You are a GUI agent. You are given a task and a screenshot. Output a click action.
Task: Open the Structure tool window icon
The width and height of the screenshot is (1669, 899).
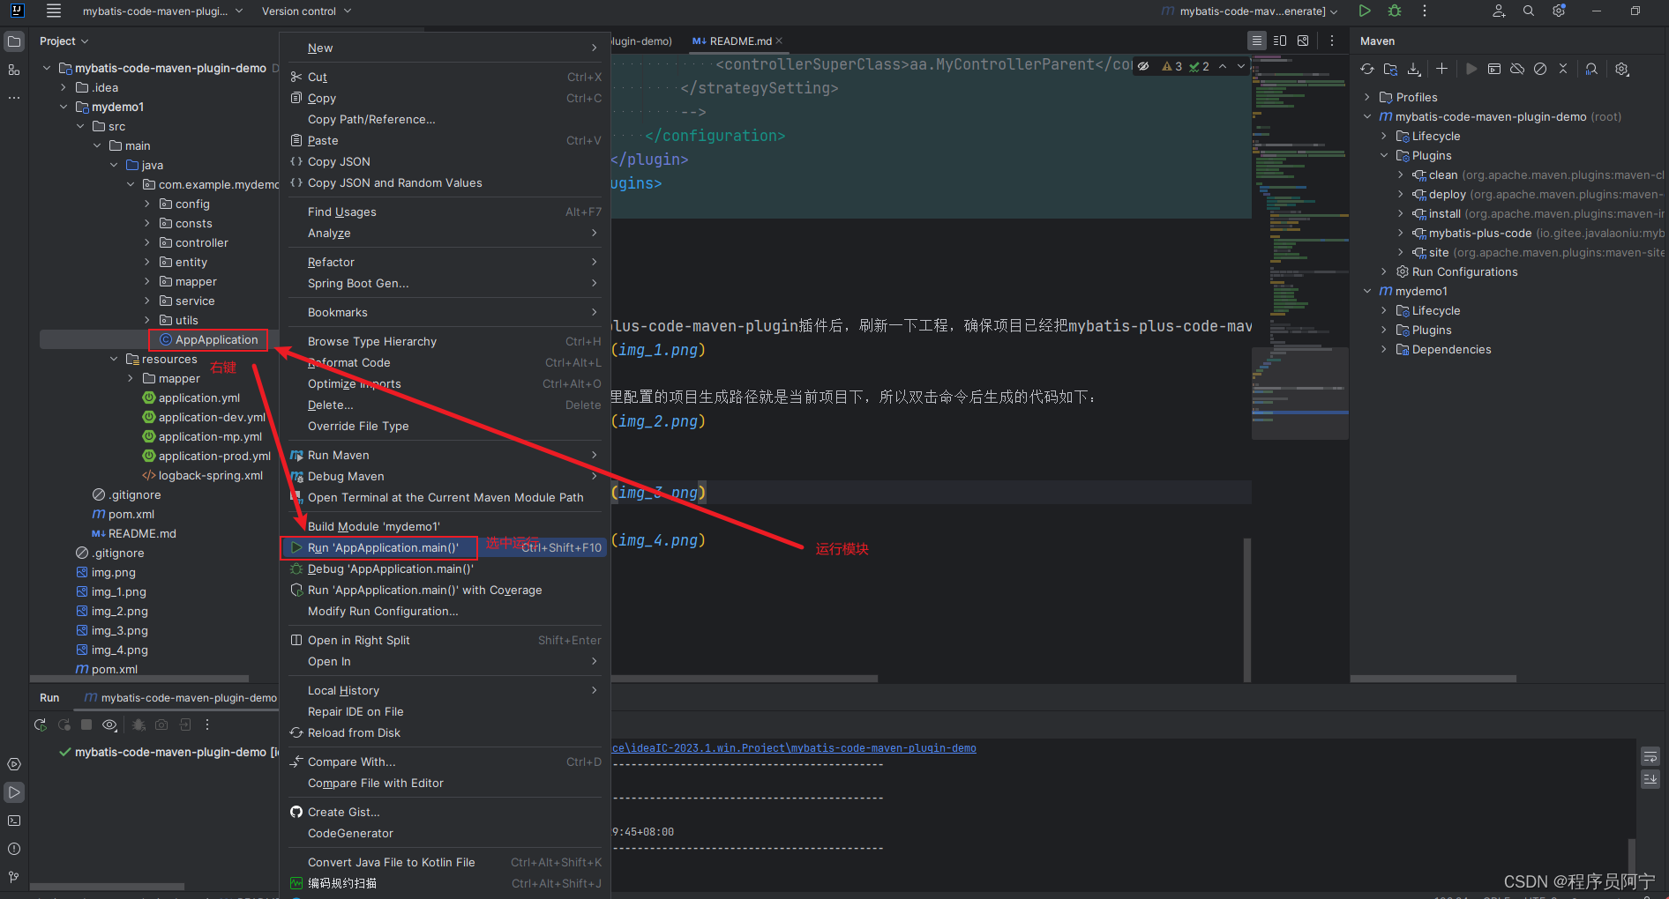tap(14, 70)
